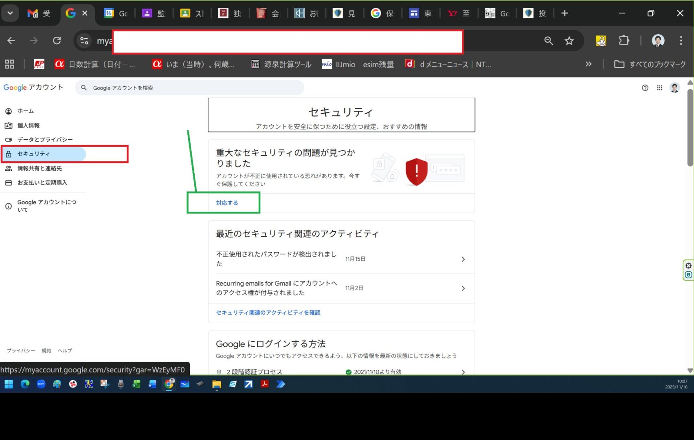This screenshot has height=440, width=694.
Task: Click the help question mark icon
Action: [x=645, y=88]
